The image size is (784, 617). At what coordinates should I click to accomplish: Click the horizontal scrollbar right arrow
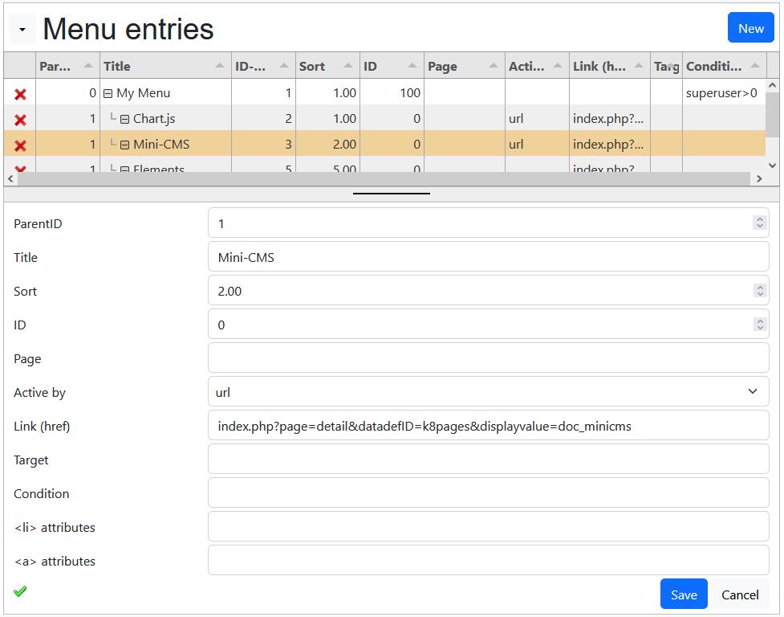(759, 178)
